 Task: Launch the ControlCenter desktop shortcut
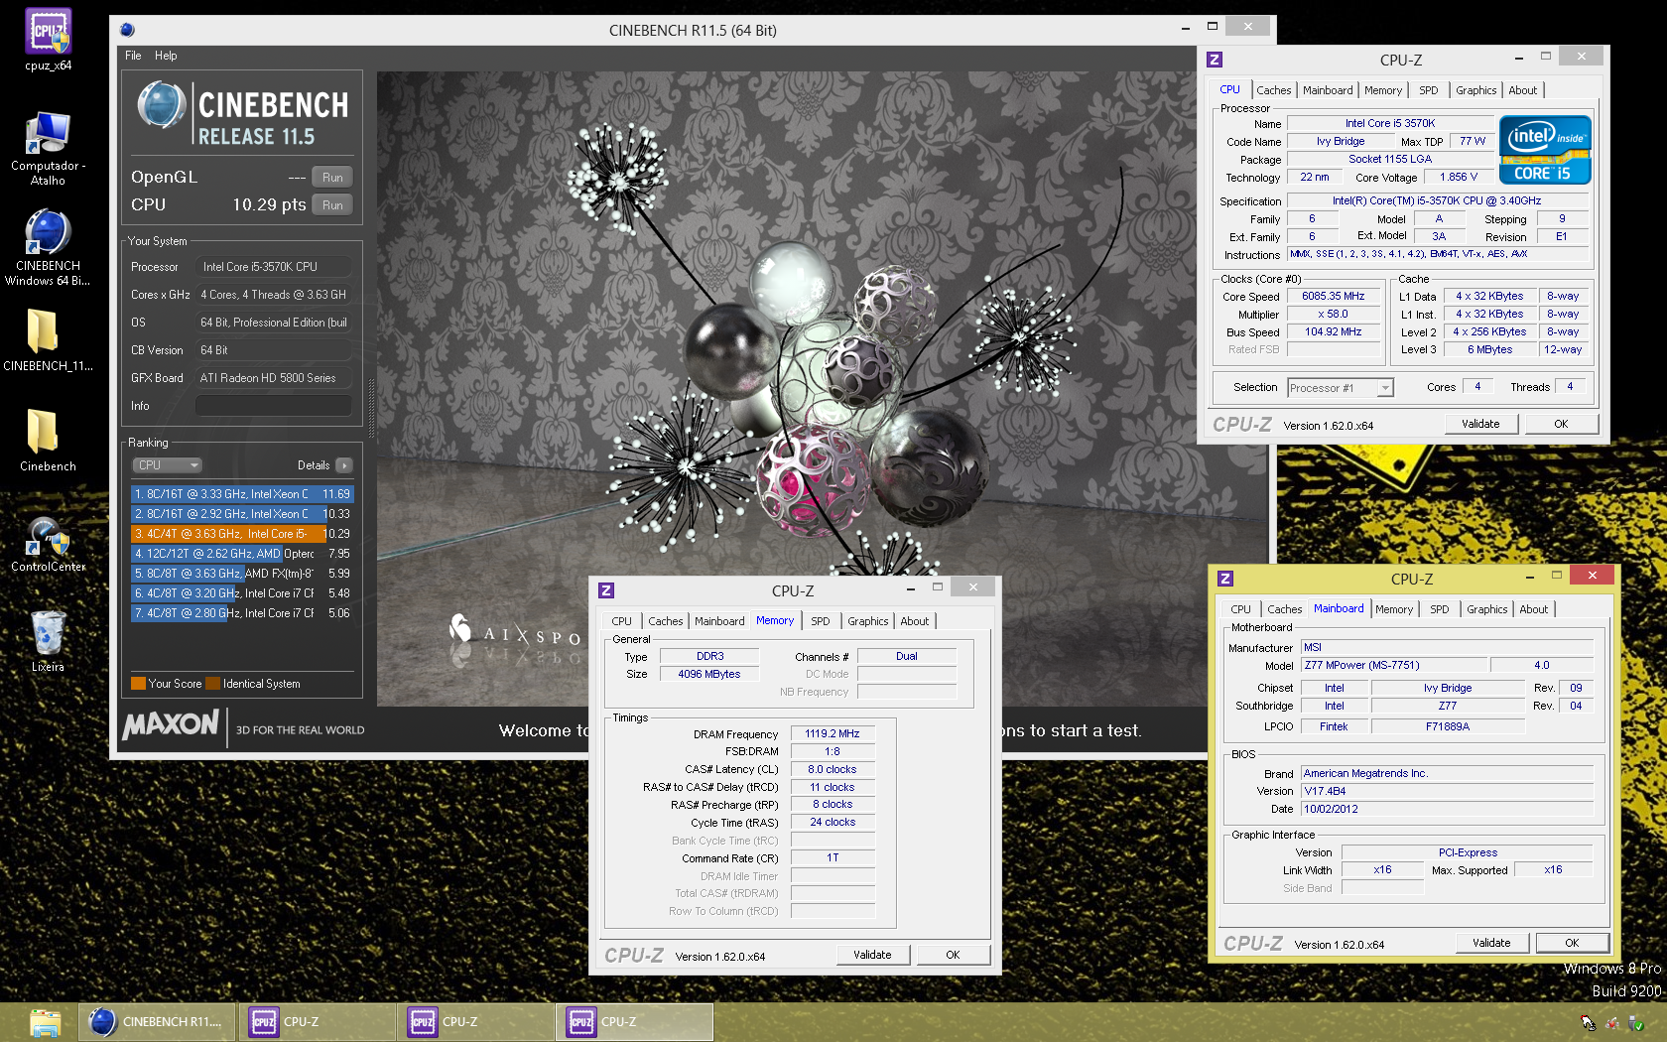click(x=48, y=544)
